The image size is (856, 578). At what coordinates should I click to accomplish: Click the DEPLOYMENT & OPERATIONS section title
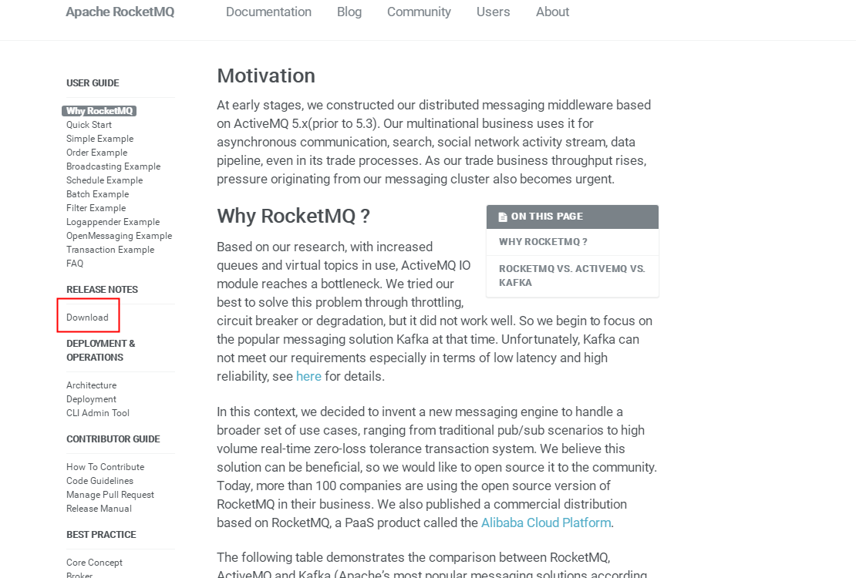pyautogui.click(x=101, y=351)
